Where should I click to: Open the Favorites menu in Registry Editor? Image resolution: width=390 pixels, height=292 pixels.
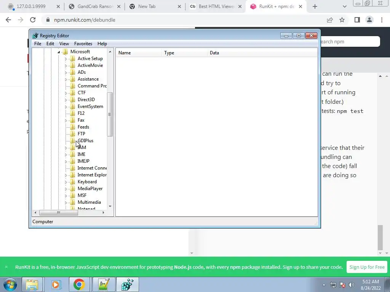(x=83, y=44)
